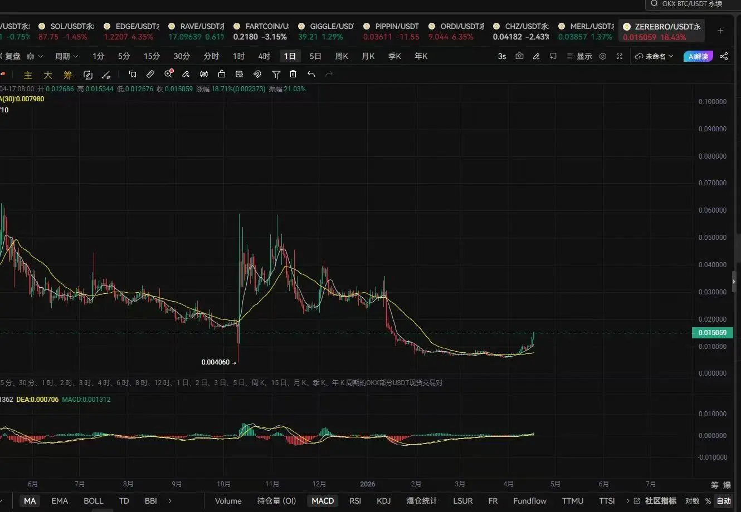Add a new tab with plus icon
The height and width of the screenshot is (512, 741).
coord(720,31)
